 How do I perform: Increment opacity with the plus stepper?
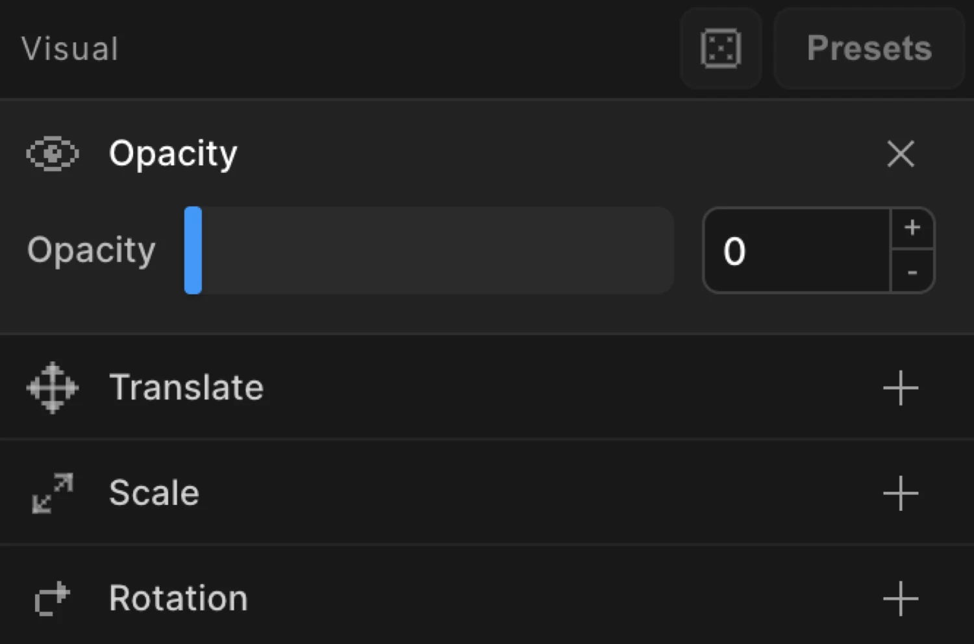(x=913, y=228)
